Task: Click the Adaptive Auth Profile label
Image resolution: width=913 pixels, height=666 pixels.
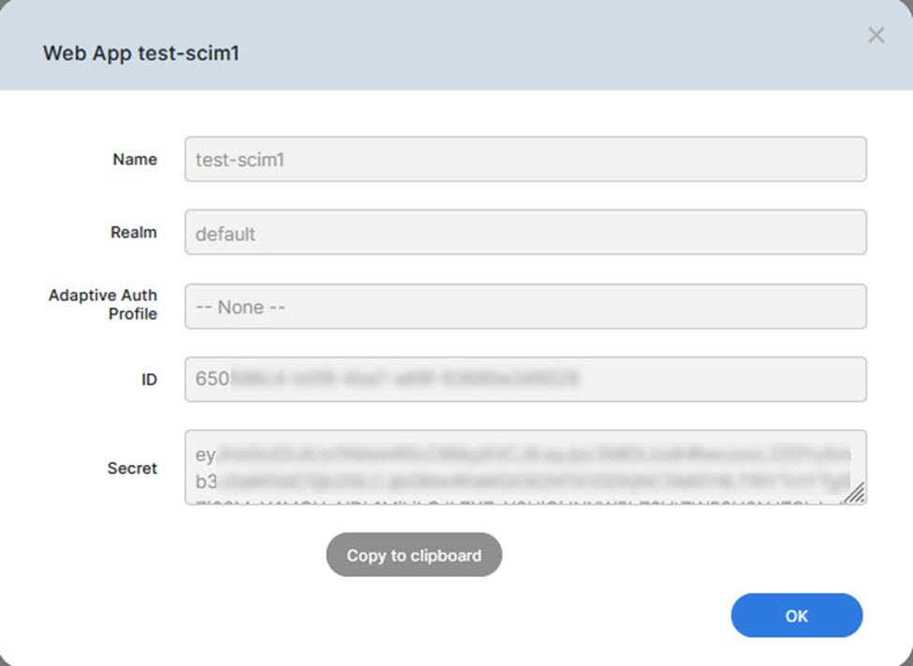Action: point(102,305)
